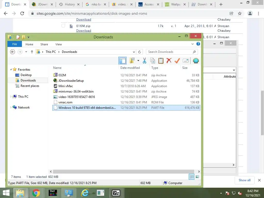The height and width of the screenshot is (198, 264).
Task: Bookmark this page with star icon
Action: tap(240, 13)
